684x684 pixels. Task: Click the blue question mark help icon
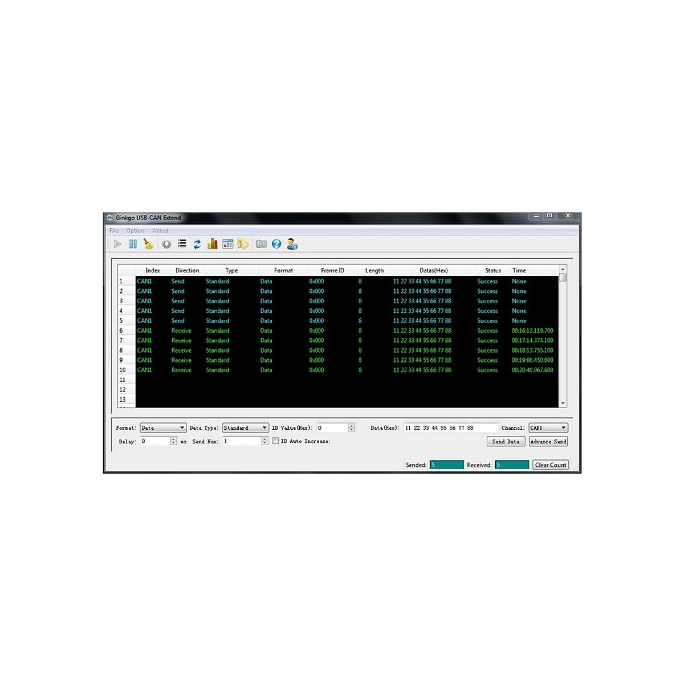(276, 244)
